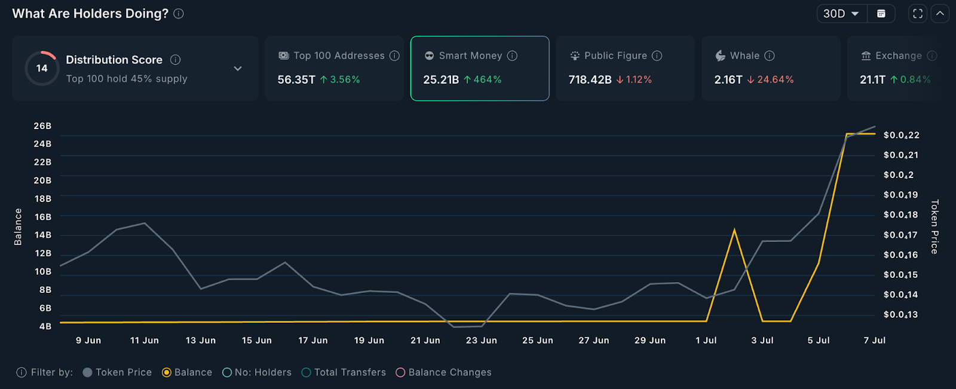Click info icon next to Public Figure

point(657,56)
